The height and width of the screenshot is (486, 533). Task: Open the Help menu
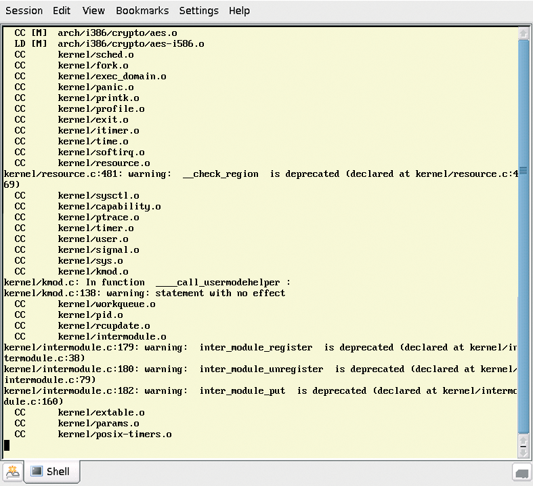coord(239,11)
